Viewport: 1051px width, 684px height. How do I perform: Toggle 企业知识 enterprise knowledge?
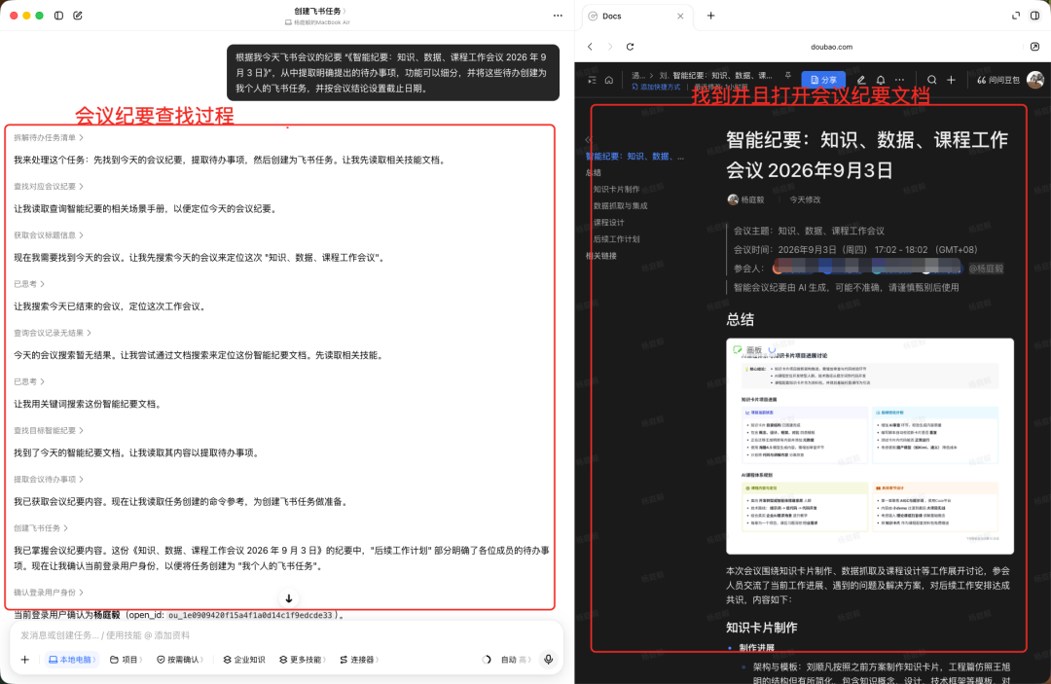pos(244,660)
